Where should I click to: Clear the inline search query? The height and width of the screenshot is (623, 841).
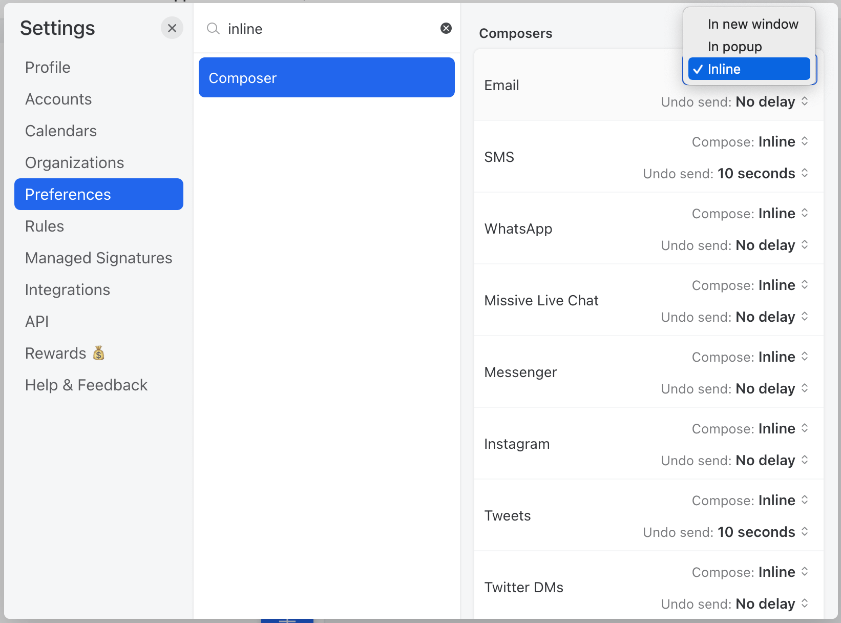[x=445, y=29]
